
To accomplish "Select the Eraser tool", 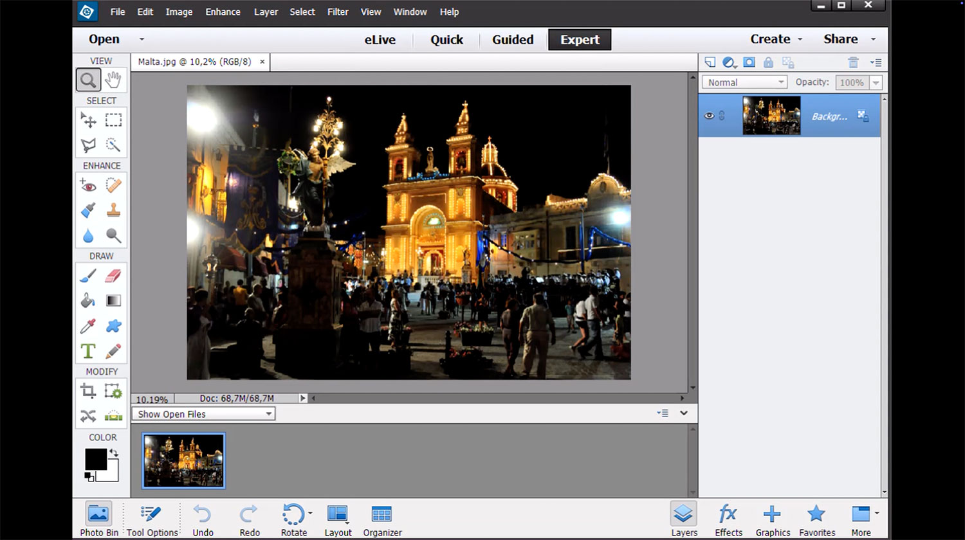I will tap(113, 276).
